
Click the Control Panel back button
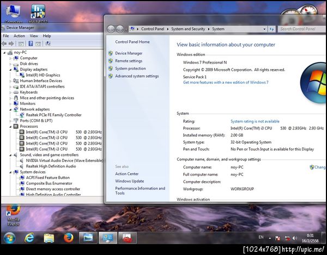[x=111, y=29]
